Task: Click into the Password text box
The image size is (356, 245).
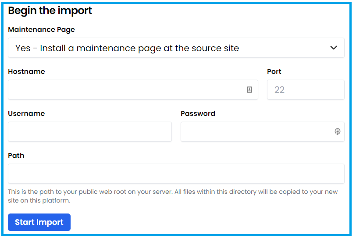Action: (263, 132)
